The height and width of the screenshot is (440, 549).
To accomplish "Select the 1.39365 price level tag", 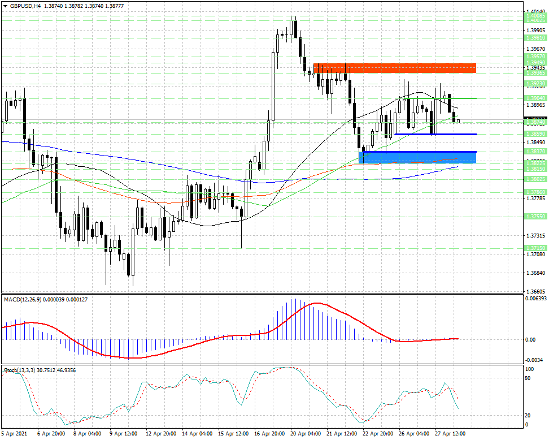I will click(535, 72).
